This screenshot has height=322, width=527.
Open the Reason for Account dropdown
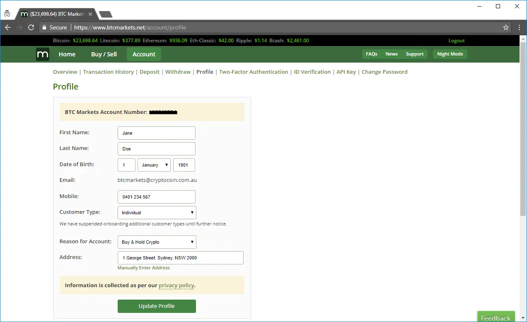click(157, 242)
